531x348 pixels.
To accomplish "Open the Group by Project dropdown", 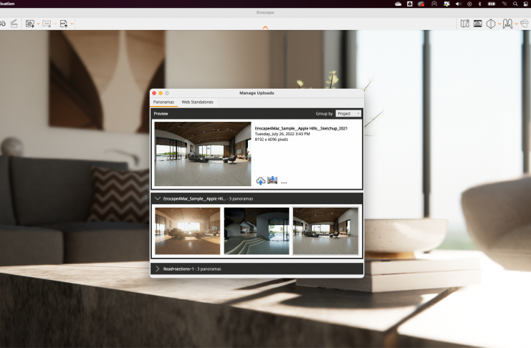I will click(x=348, y=113).
